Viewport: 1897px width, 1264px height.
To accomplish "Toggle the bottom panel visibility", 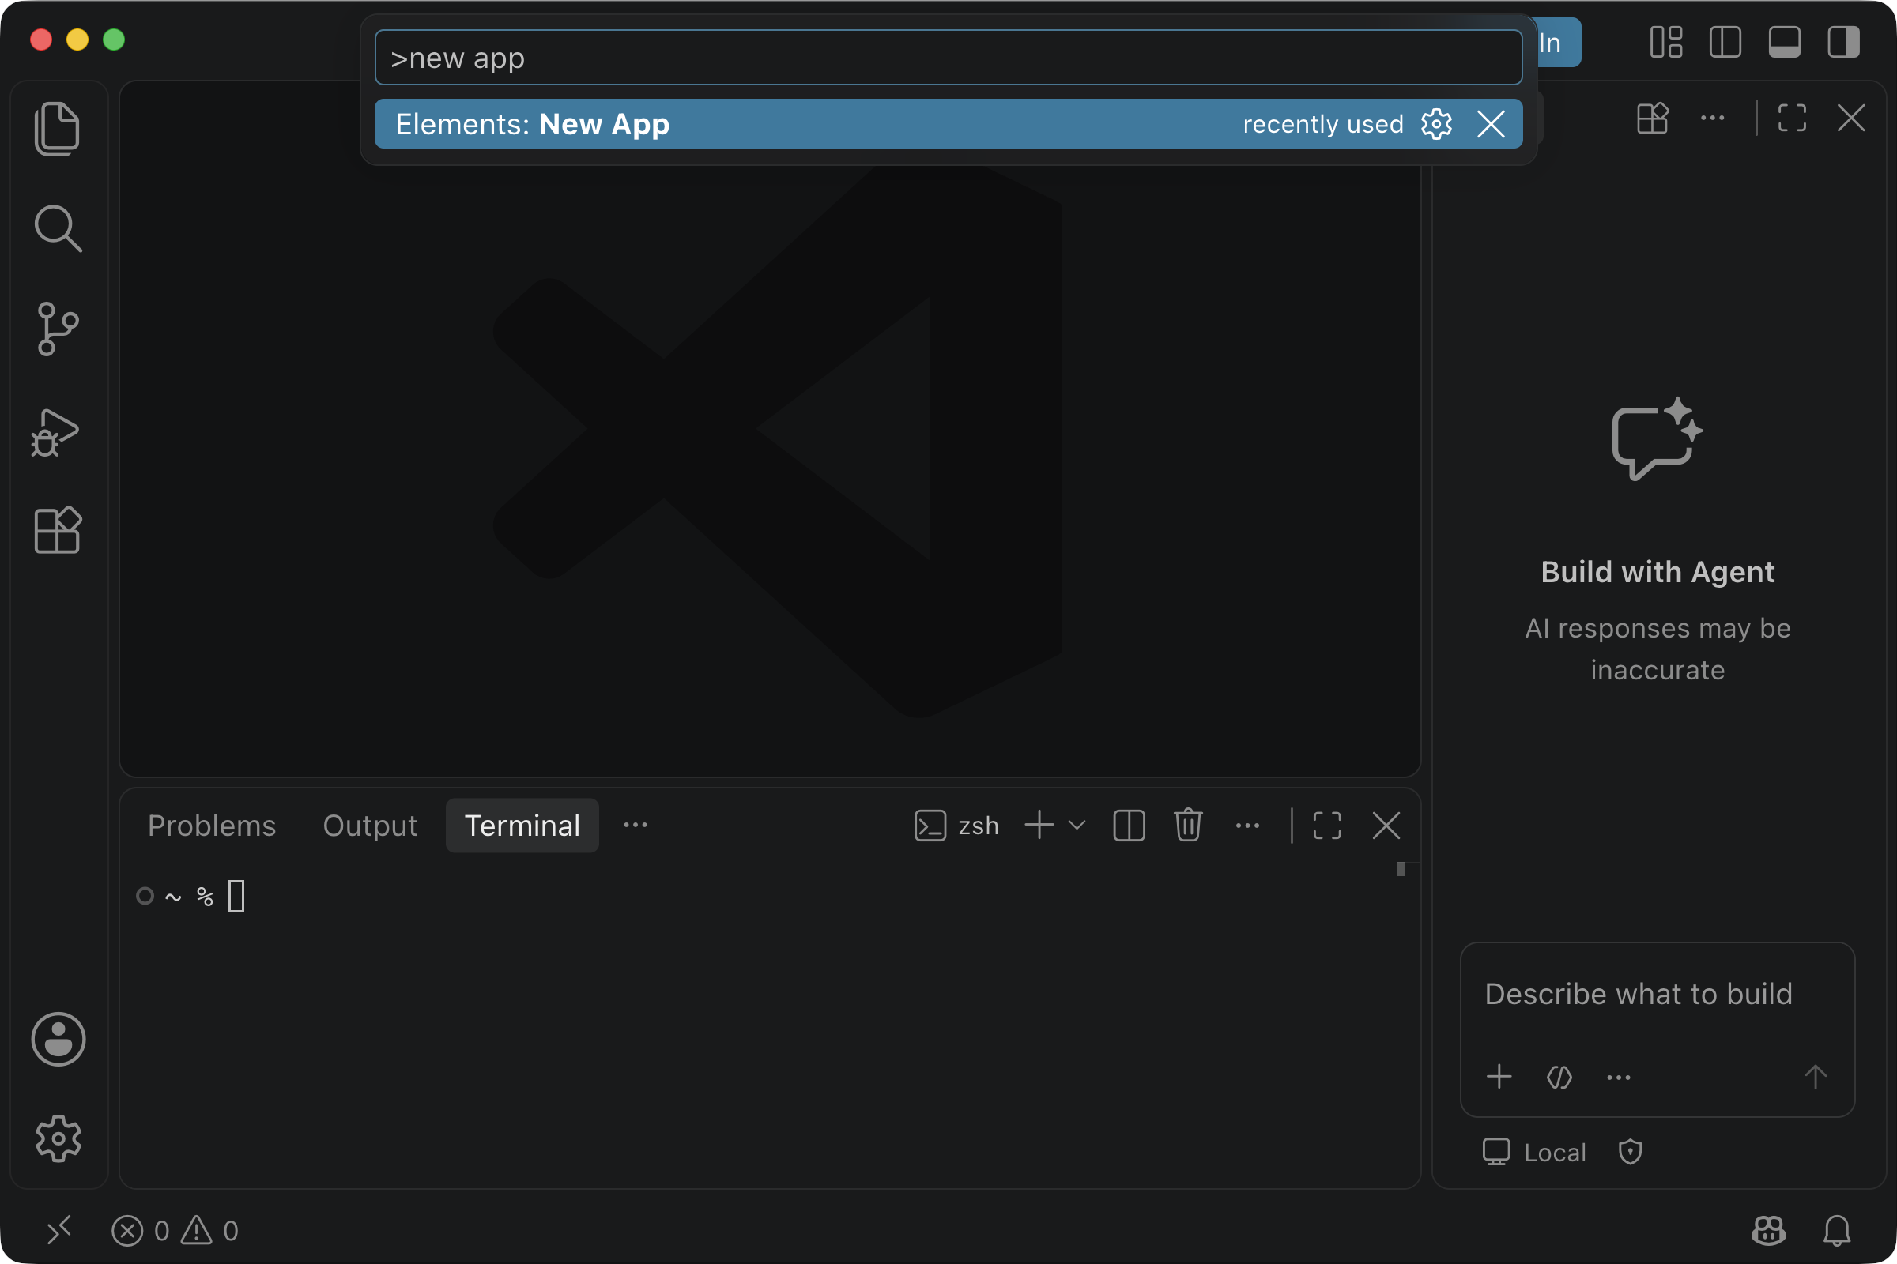I will (1784, 42).
